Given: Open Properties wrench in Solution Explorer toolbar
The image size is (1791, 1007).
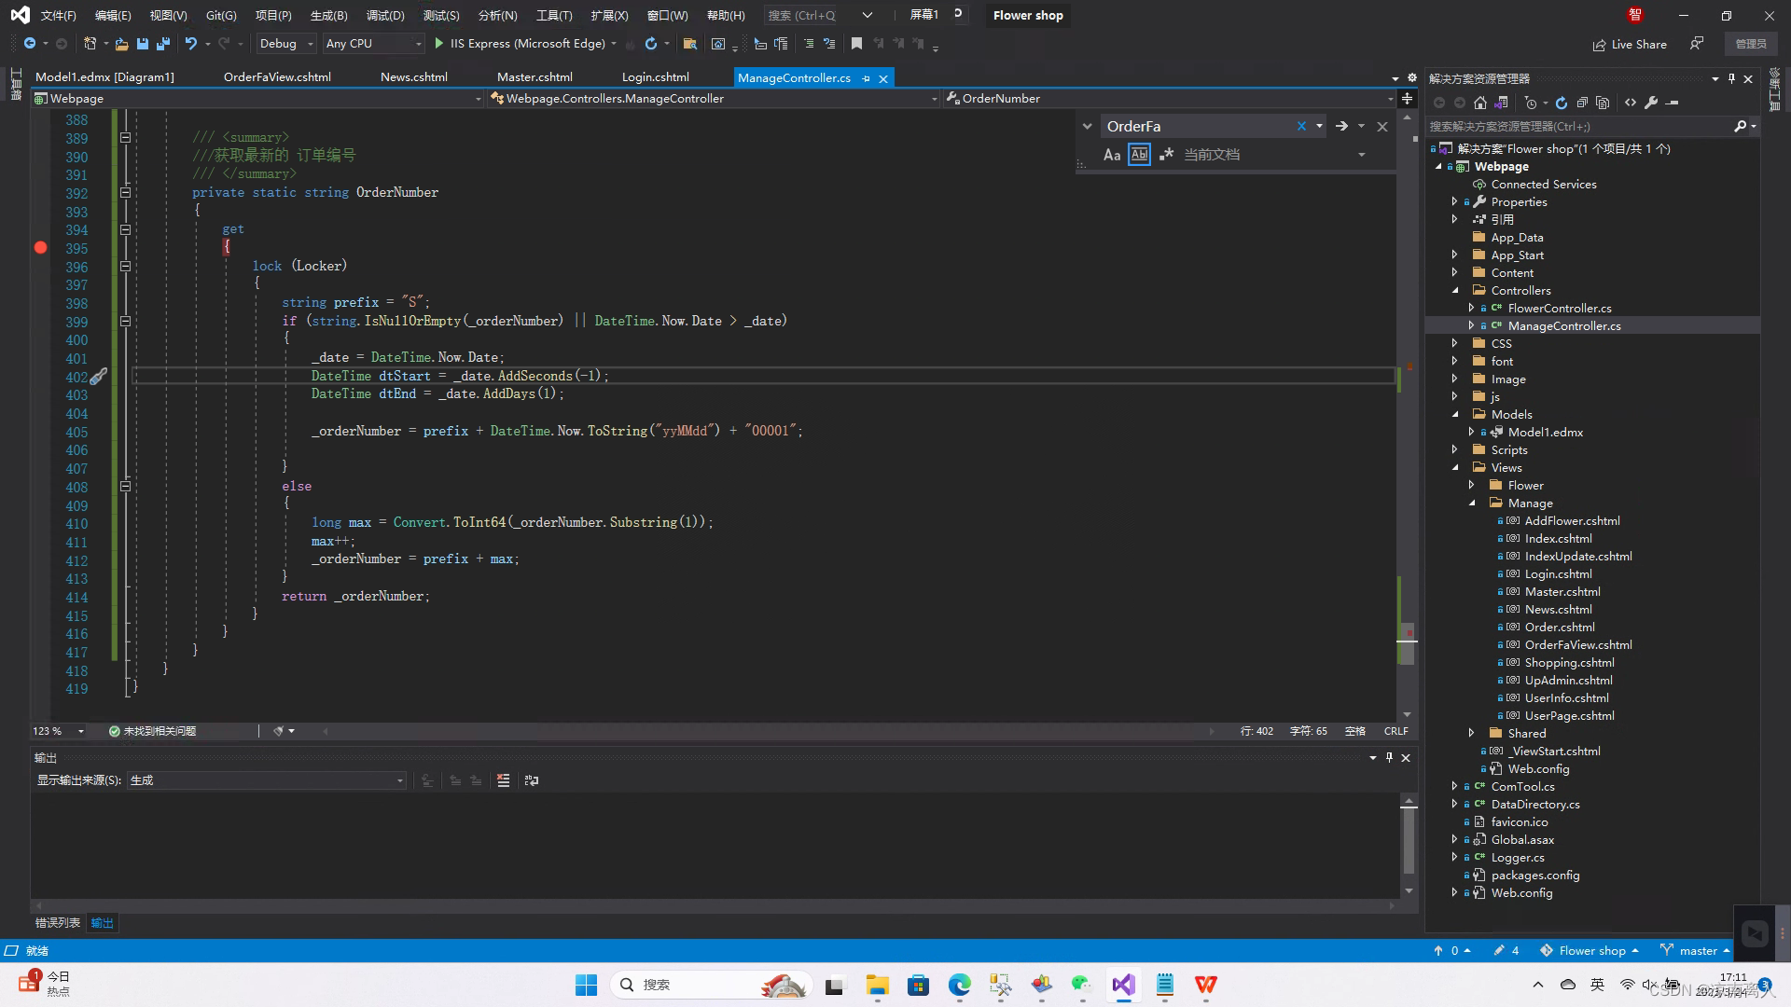Looking at the screenshot, I should pyautogui.click(x=1651, y=103).
